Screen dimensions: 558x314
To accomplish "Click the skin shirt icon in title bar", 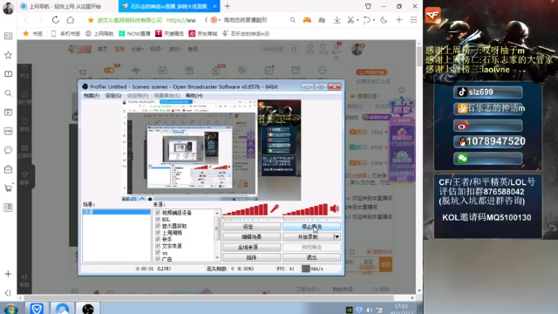I will point(368,6).
